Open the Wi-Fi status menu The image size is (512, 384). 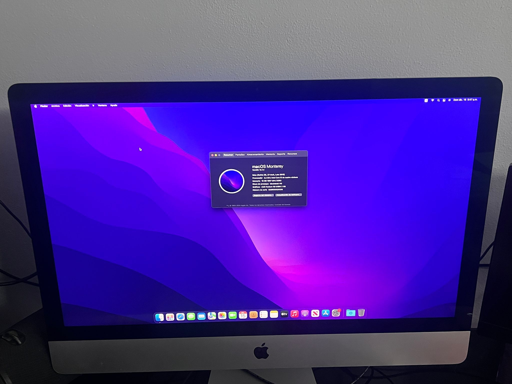coord(433,100)
